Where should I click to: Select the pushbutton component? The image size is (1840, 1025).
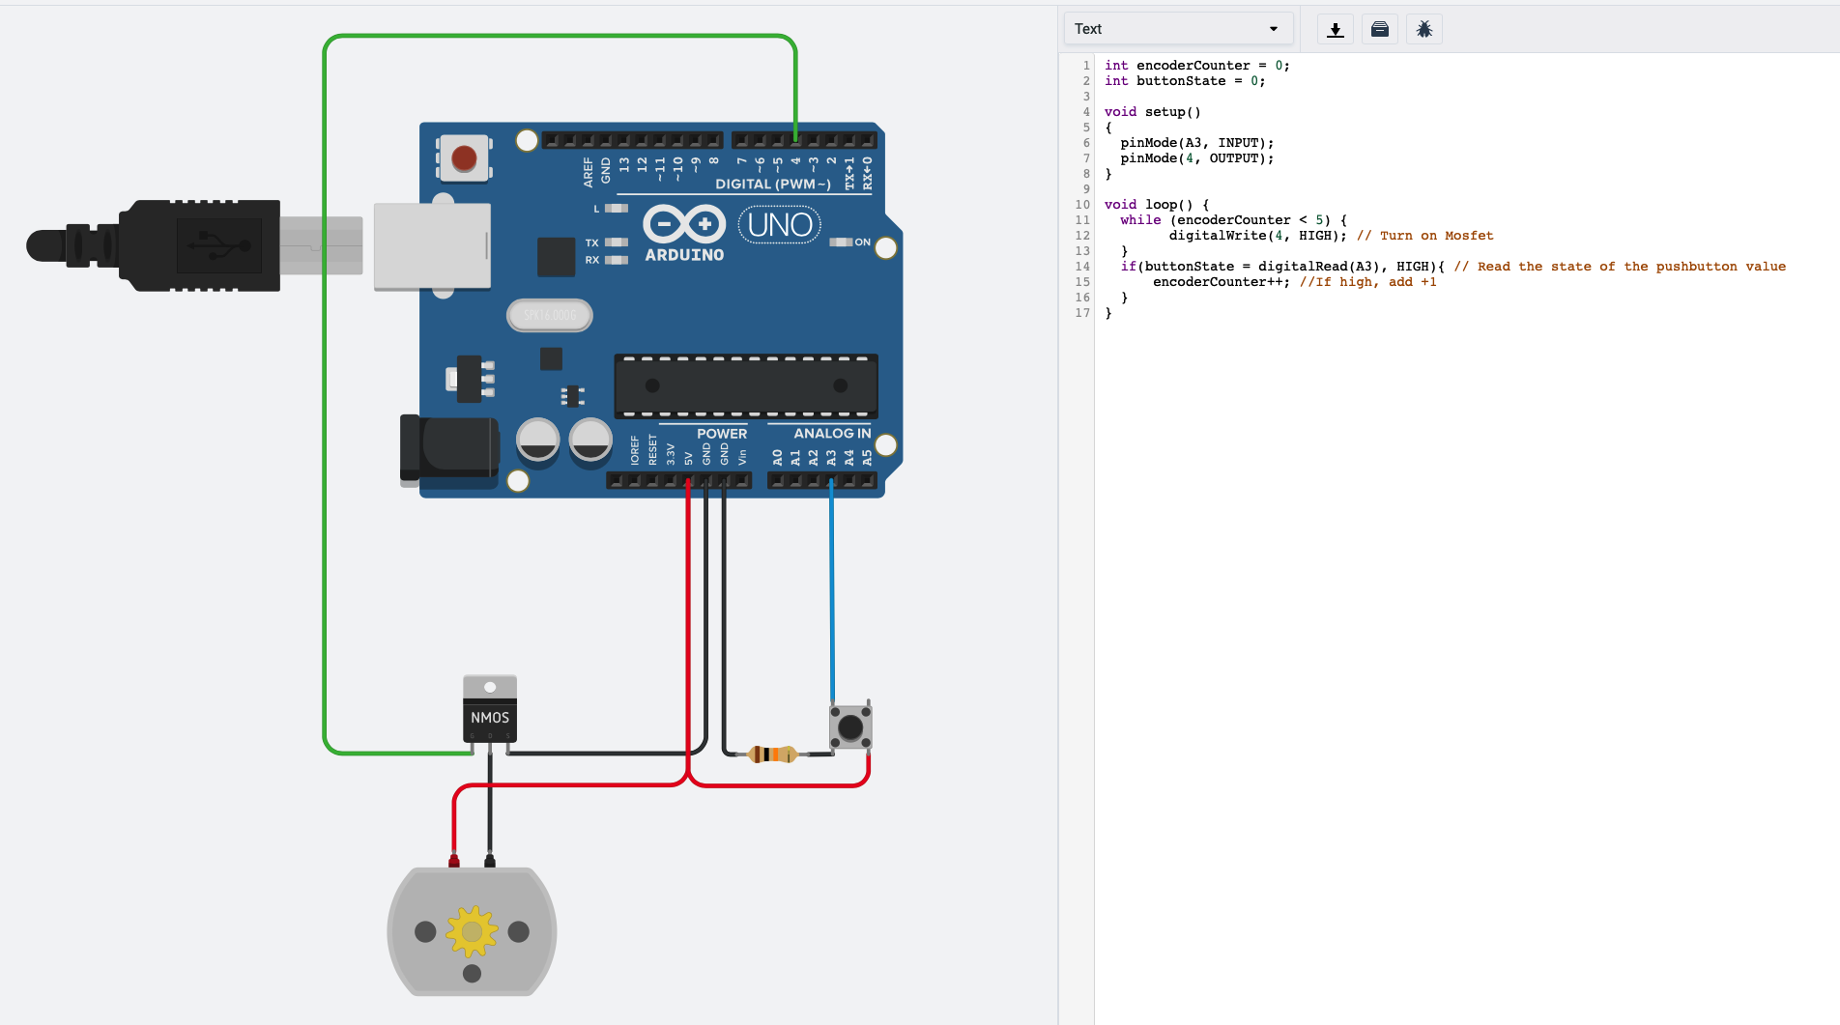coord(850,726)
